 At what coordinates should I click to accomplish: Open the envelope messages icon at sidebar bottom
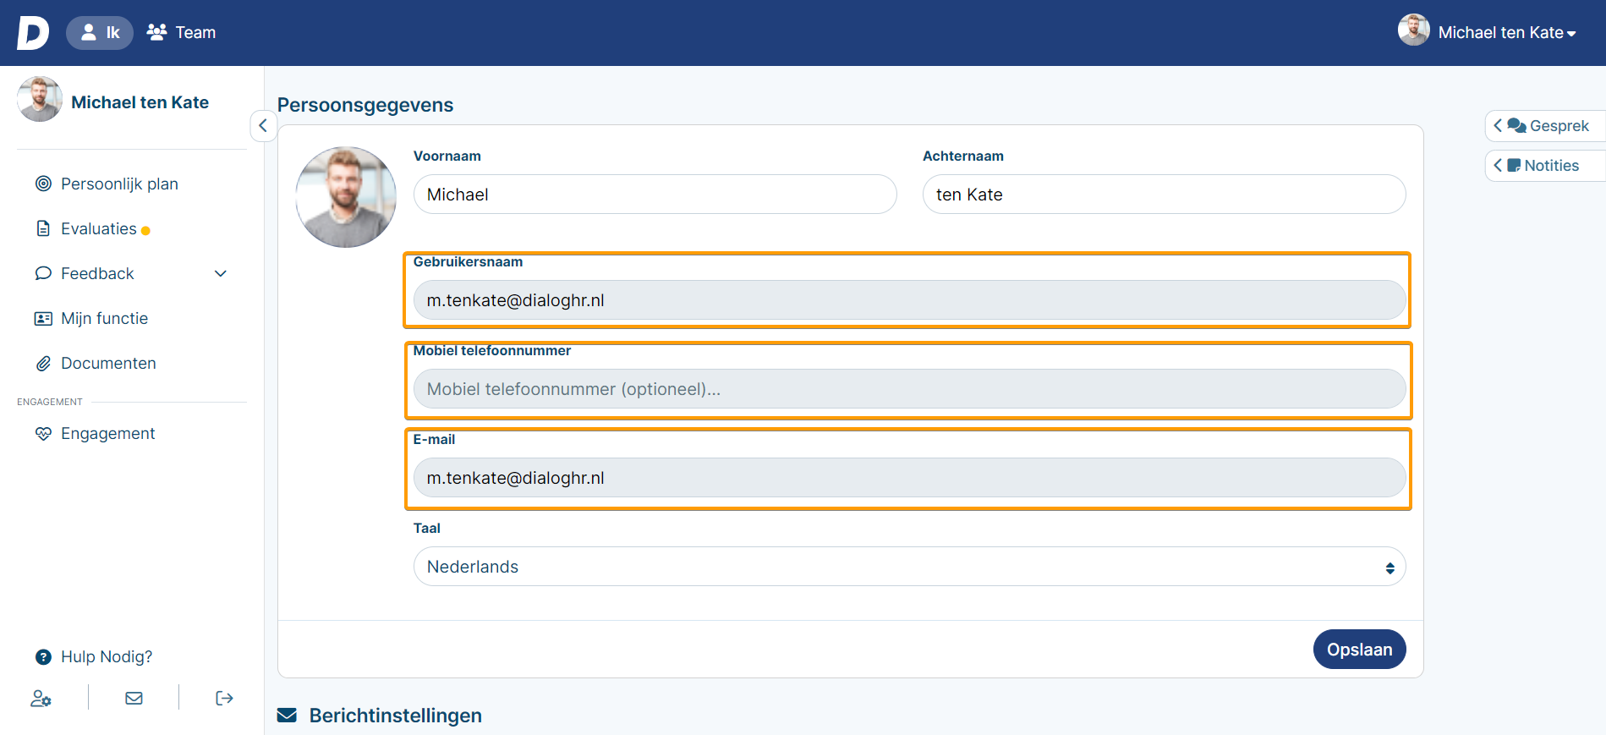134,698
